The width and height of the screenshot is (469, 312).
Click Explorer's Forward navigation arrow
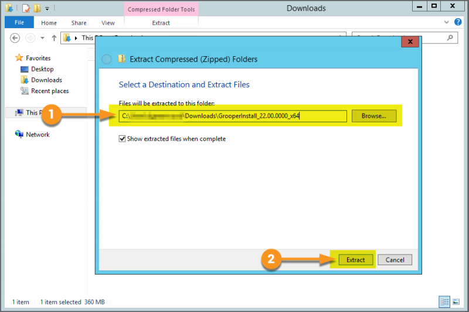click(x=30, y=38)
